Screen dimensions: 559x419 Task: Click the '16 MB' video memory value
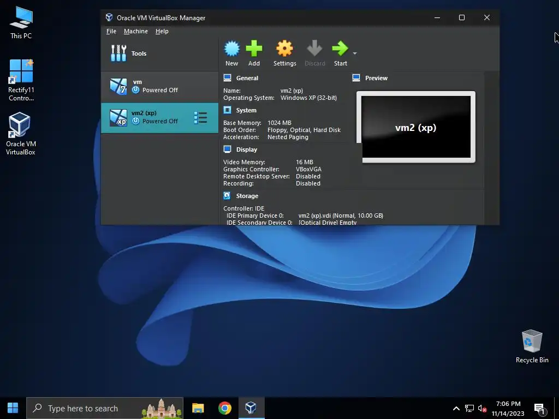tap(305, 162)
